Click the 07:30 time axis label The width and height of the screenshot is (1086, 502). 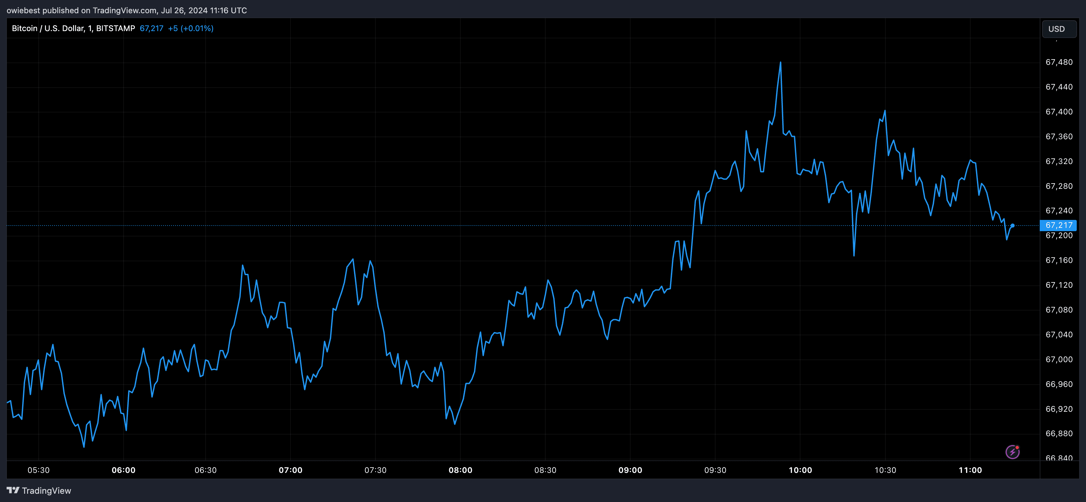pyautogui.click(x=375, y=470)
